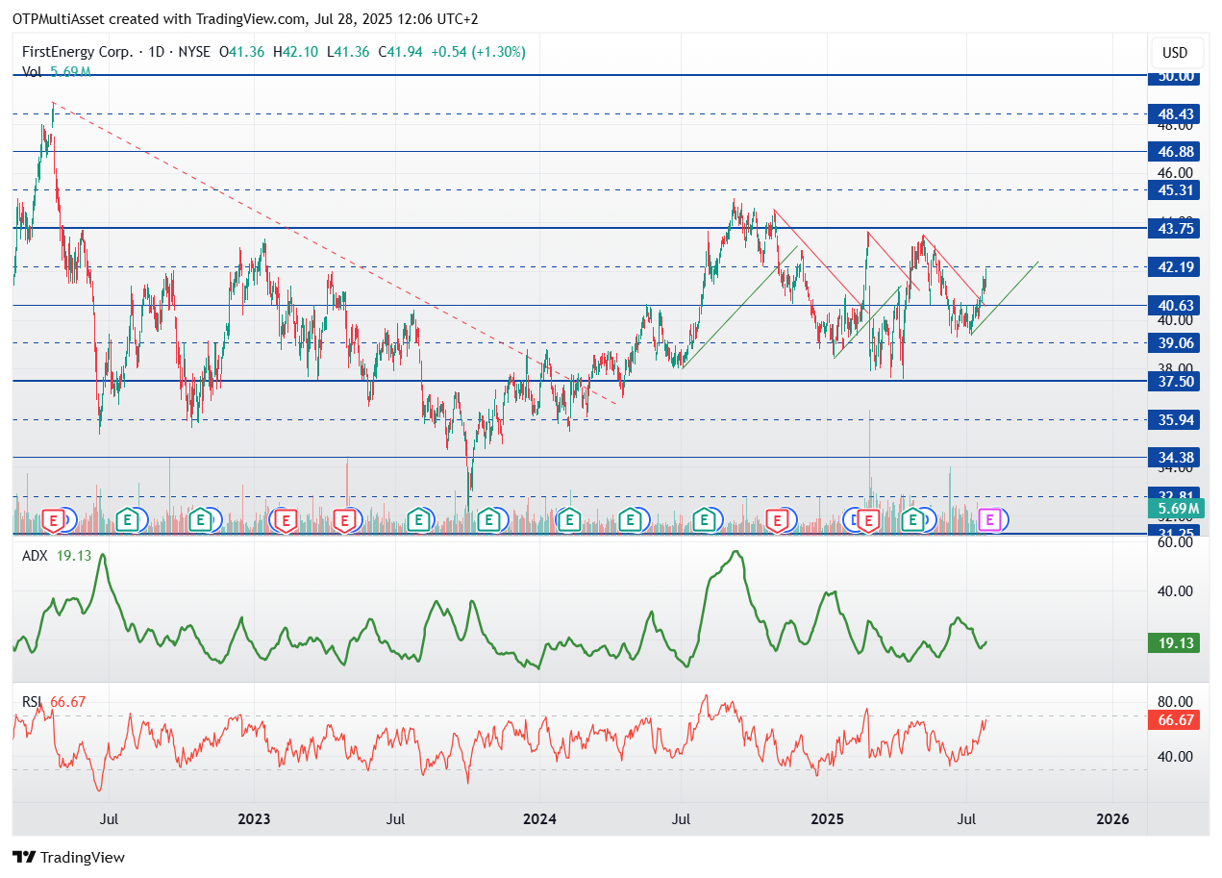Image resolution: width=1222 pixels, height=878 pixels.
Task: Click the ADX 19.13 indicator legend
Action: coord(57,555)
